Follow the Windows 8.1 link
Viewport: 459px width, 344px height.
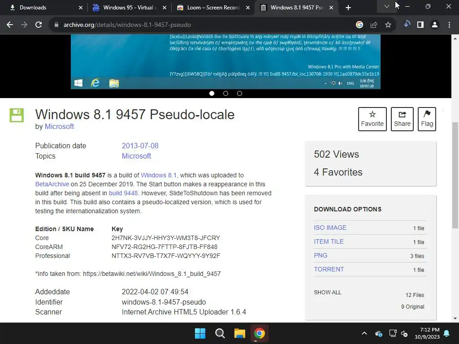[x=160, y=175]
